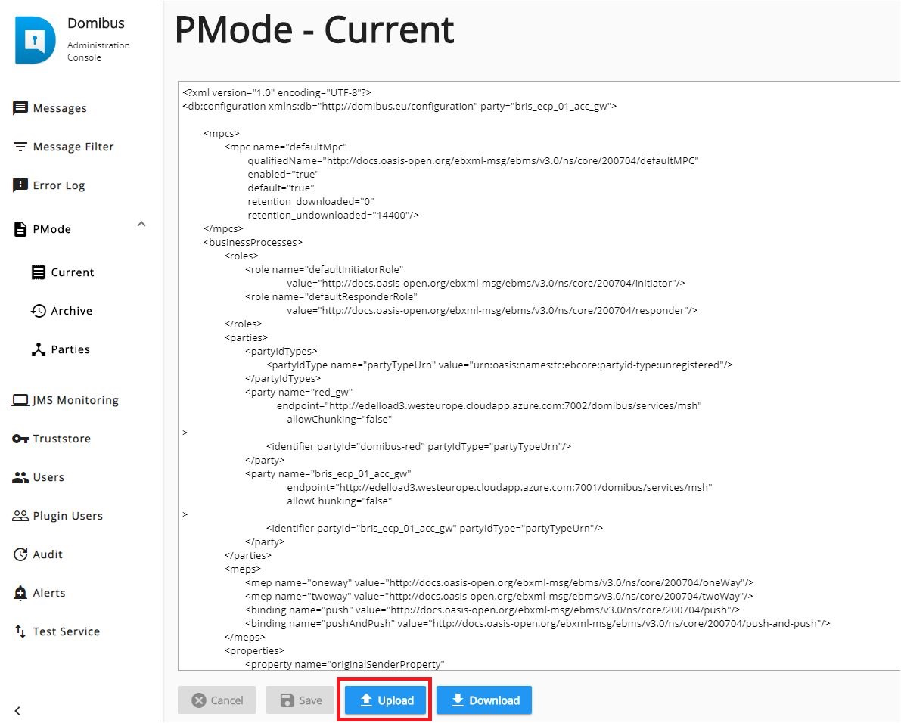Click '<binding name="pushAndPush"' line

tap(537, 624)
